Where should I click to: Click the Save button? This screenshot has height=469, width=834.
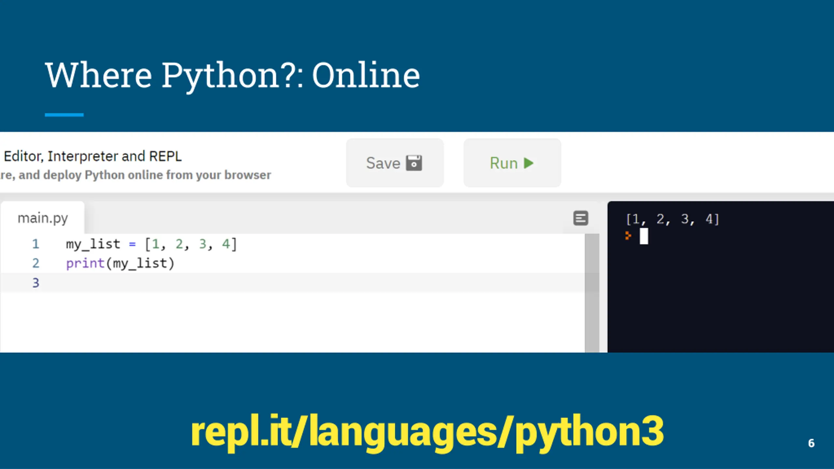pyautogui.click(x=395, y=163)
